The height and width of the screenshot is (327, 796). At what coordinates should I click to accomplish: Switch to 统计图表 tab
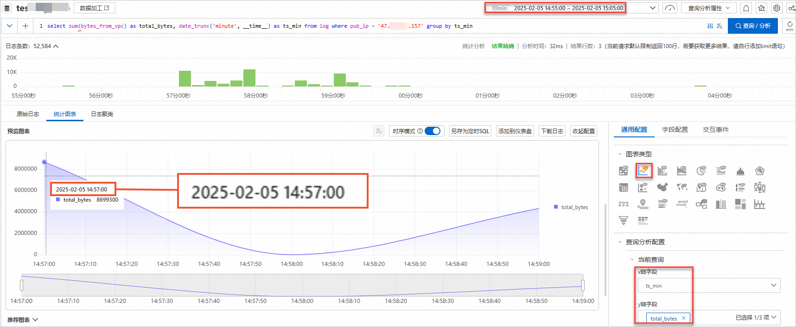[x=65, y=114]
